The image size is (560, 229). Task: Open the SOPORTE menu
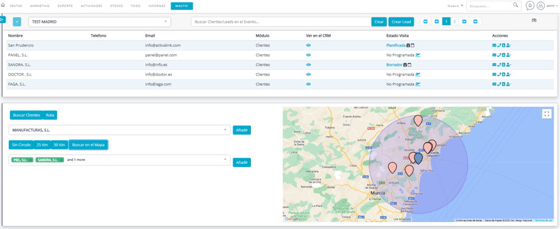[65, 6]
